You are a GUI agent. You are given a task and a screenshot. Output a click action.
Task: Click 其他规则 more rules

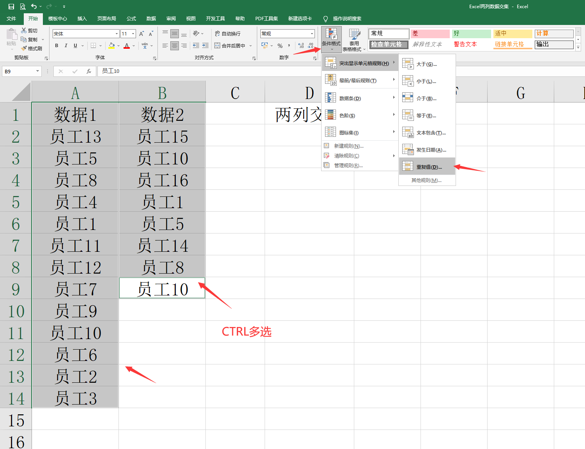pos(427,180)
